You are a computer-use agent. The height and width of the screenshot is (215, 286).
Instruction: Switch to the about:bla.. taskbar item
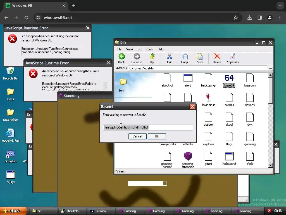[x=72, y=211]
